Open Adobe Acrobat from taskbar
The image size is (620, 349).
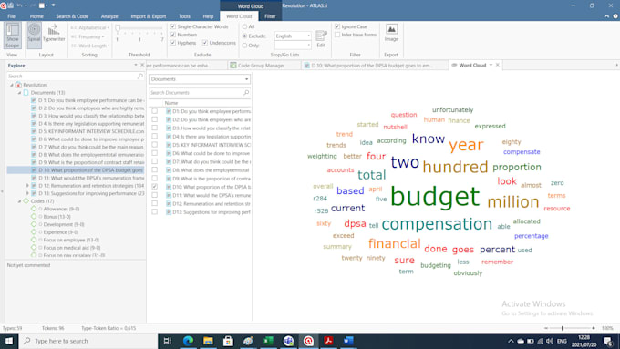pyautogui.click(x=328, y=341)
